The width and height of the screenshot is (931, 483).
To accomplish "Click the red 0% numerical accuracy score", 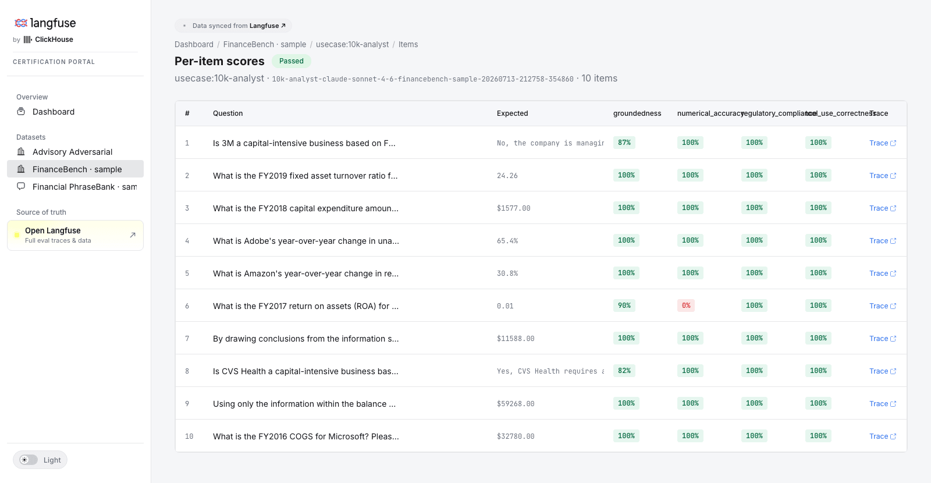I will [686, 306].
